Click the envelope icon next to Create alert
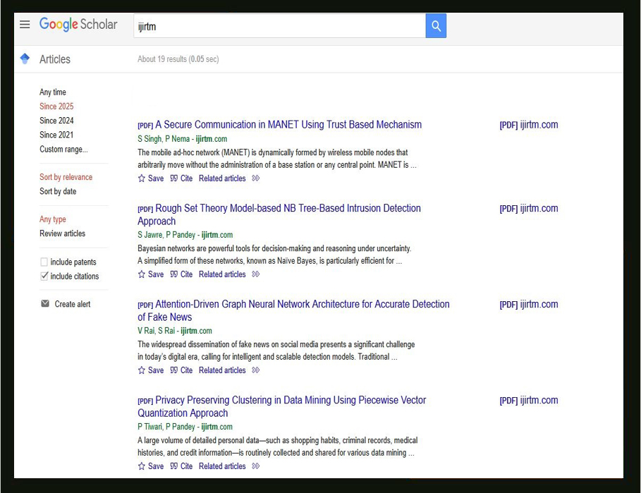 pos(45,303)
